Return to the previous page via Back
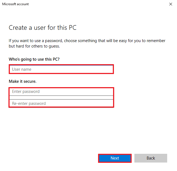The image size is (177, 171). point(151,158)
